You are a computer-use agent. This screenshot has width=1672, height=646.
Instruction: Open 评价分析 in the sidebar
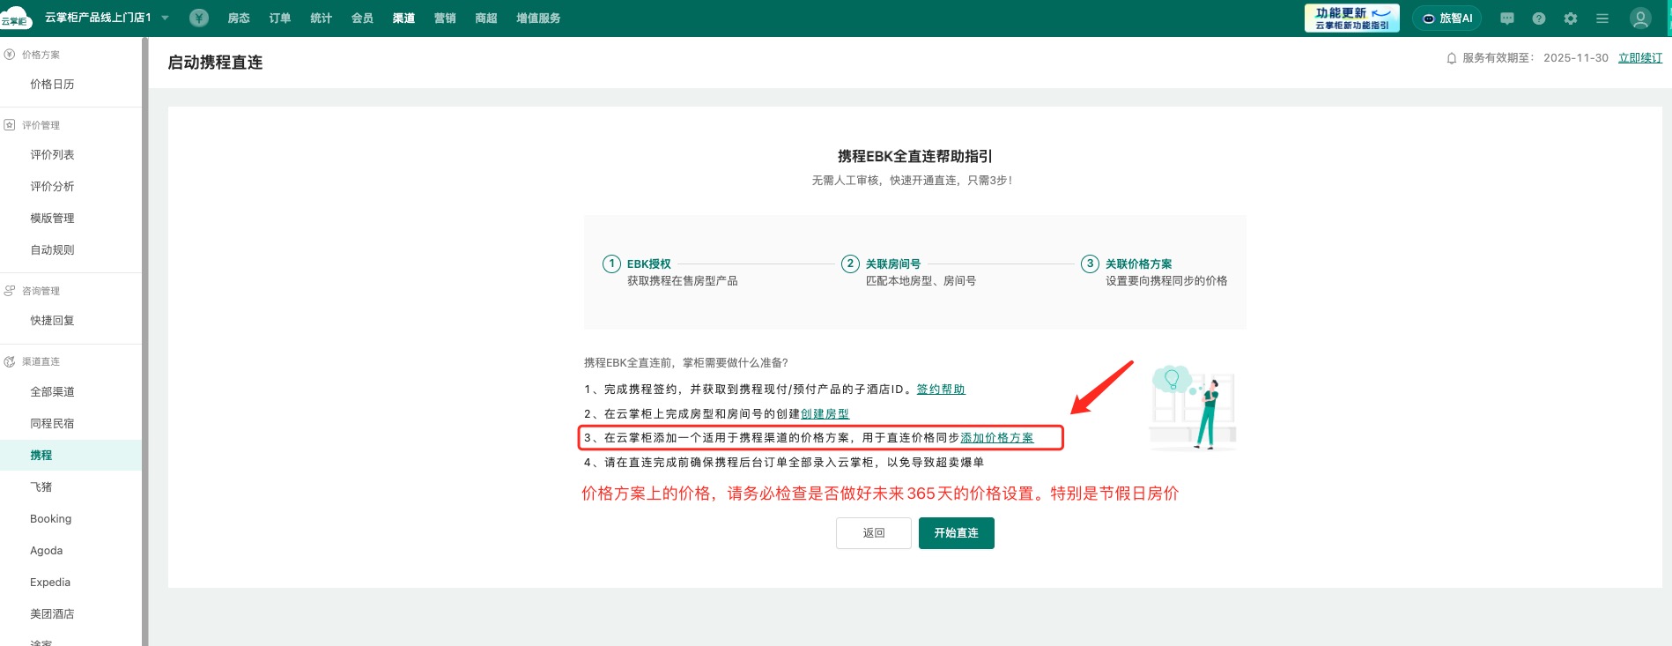point(52,187)
